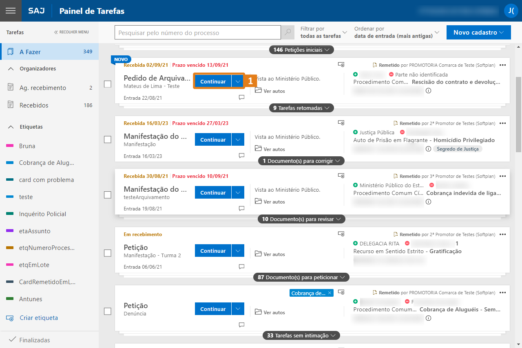
Task: Expand the 146 Petições iniciais group
Action: (301, 50)
